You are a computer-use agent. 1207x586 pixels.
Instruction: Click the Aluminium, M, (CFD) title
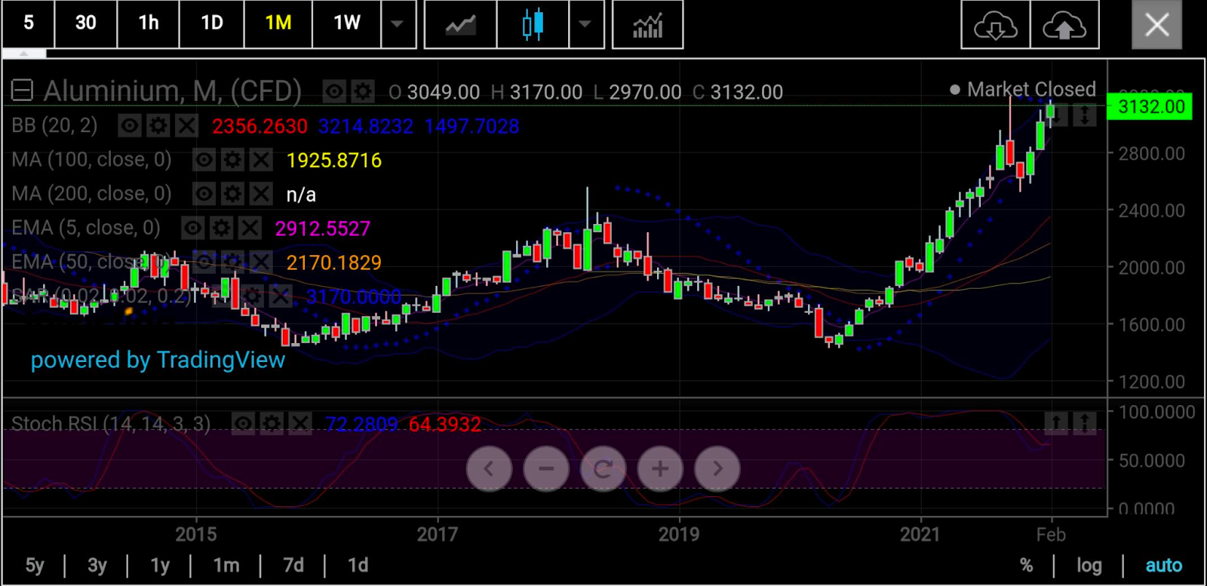(173, 91)
